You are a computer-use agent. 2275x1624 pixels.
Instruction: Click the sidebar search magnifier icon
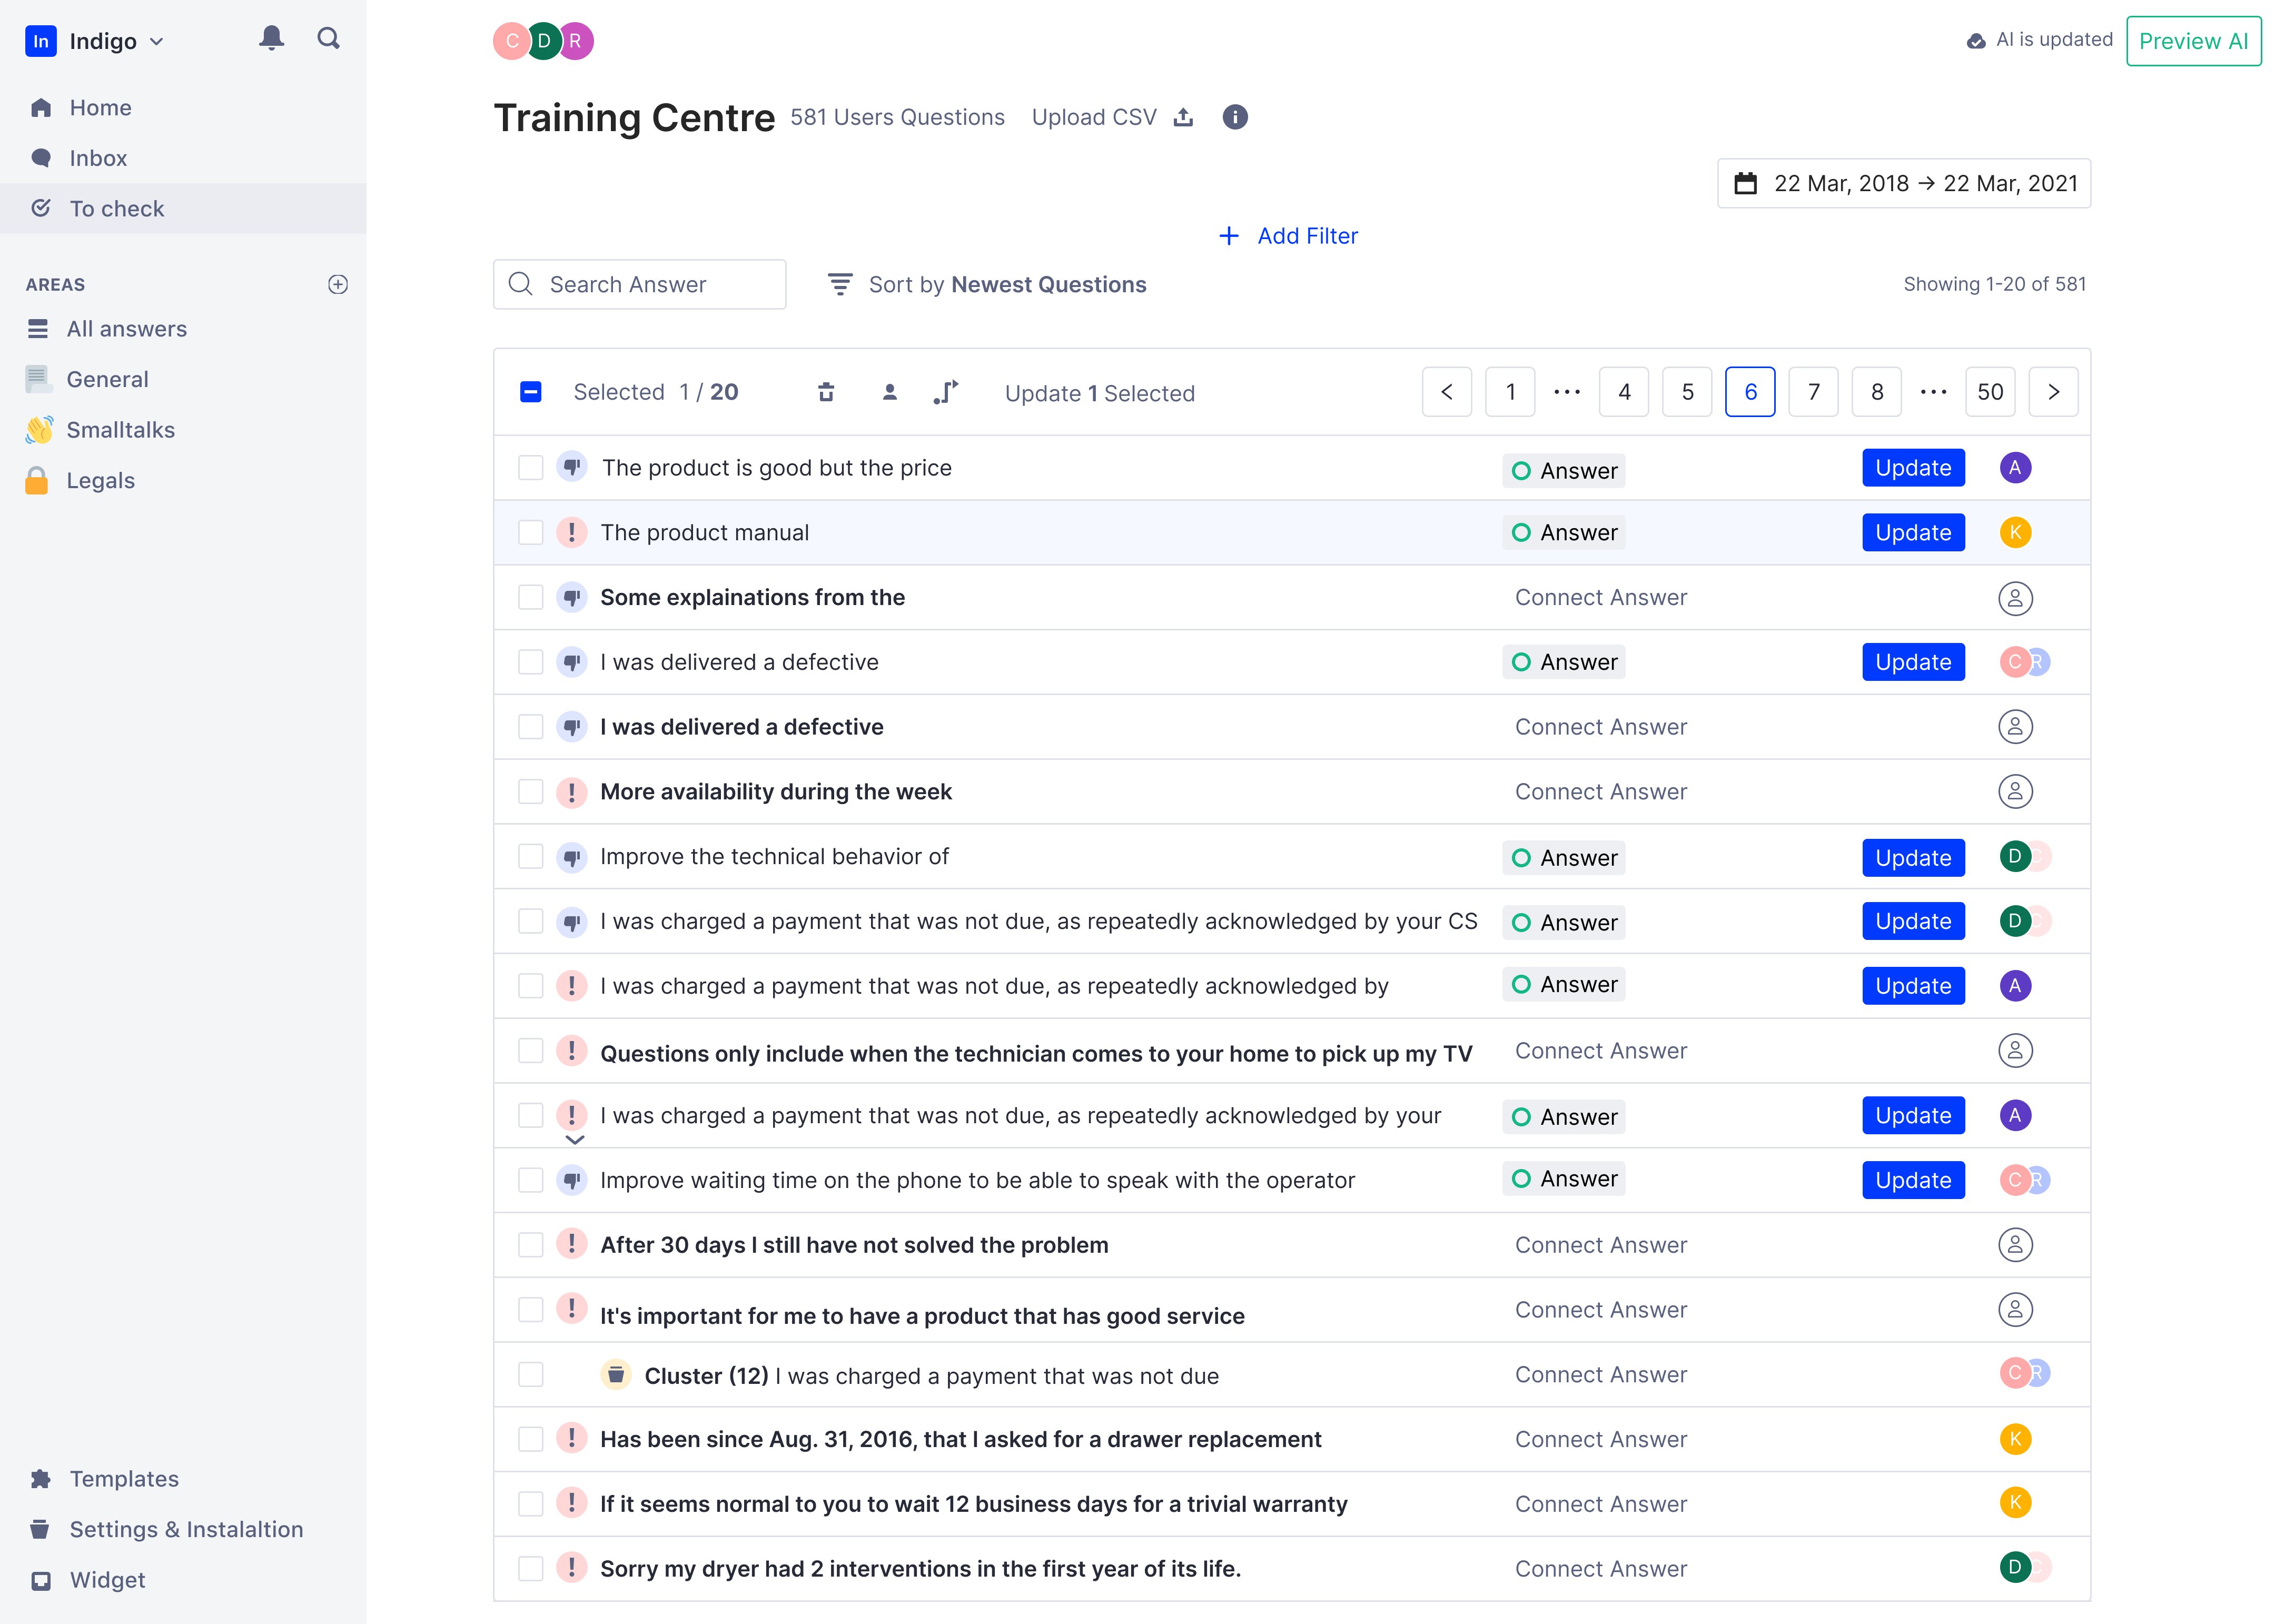[x=328, y=39]
